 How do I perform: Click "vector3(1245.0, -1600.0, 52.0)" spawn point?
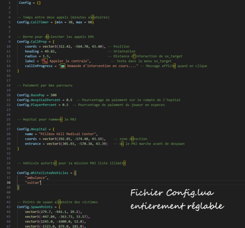click(x=55, y=222)
